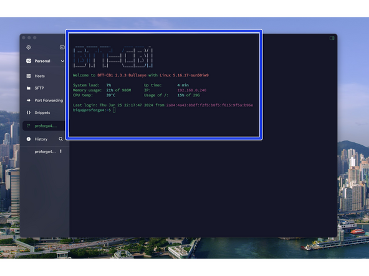Viewport: 369px width, 276px height.
Task: Click the exclamation warning icon beside proforge4
Action: tap(60, 152)
